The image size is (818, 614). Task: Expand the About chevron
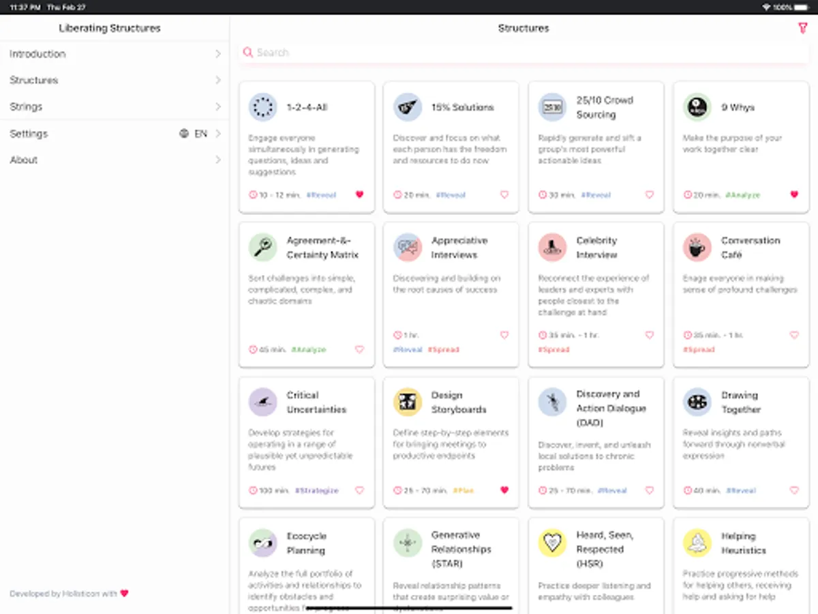tap(218, 160)
